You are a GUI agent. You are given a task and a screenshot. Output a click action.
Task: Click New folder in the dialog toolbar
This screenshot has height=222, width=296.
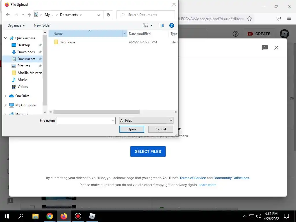[x=42, y=25]
